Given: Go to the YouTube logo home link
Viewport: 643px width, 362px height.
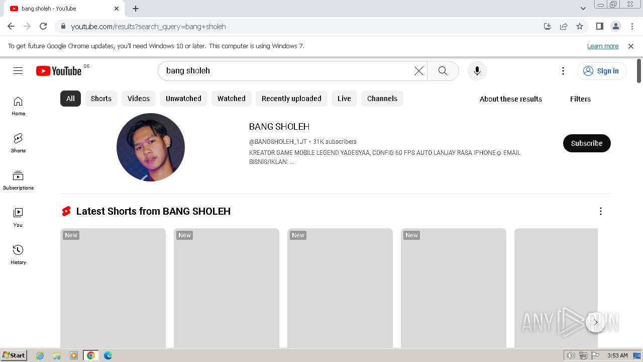Looking at the screenshot, I should click(59, 71).
